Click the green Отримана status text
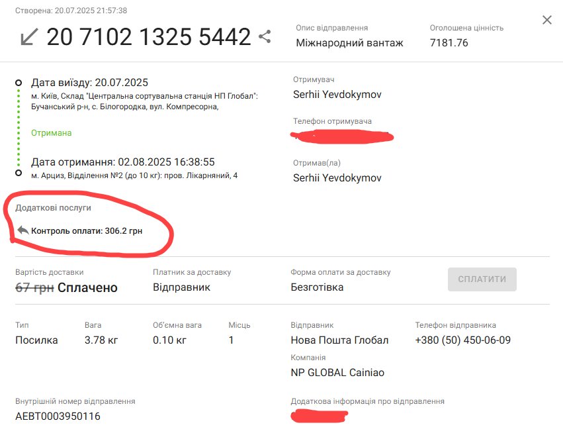The width and height of the screenshot is (563, 441). pyautogui.click(x=52, y=133)
